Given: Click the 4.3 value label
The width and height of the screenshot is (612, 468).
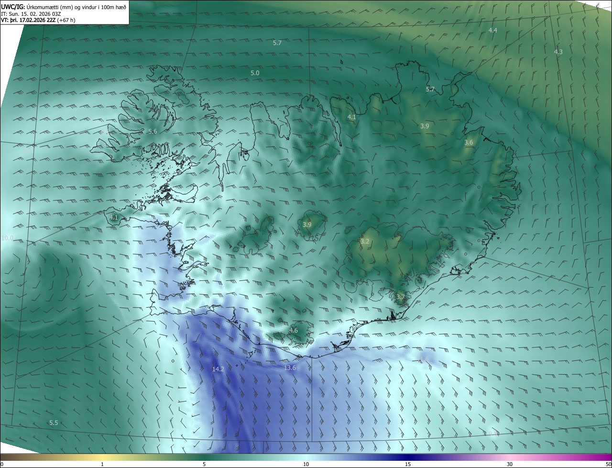Looking at the screenshot, I should (558, 52).
